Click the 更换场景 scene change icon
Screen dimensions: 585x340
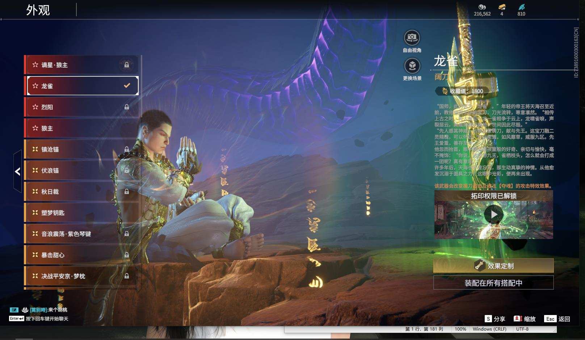pyautogui.click(x=412, y=66)
